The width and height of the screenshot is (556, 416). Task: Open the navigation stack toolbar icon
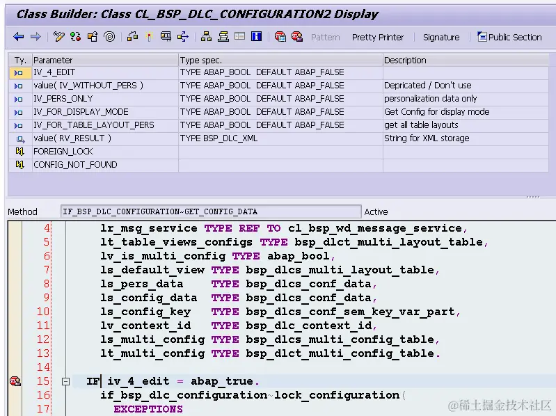coord(223,36)
